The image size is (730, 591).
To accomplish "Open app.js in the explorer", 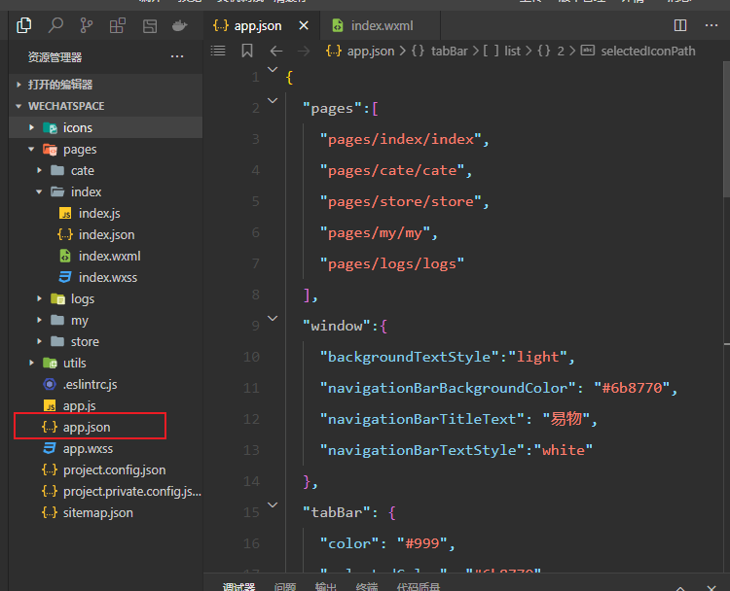I will pos(106,405).
